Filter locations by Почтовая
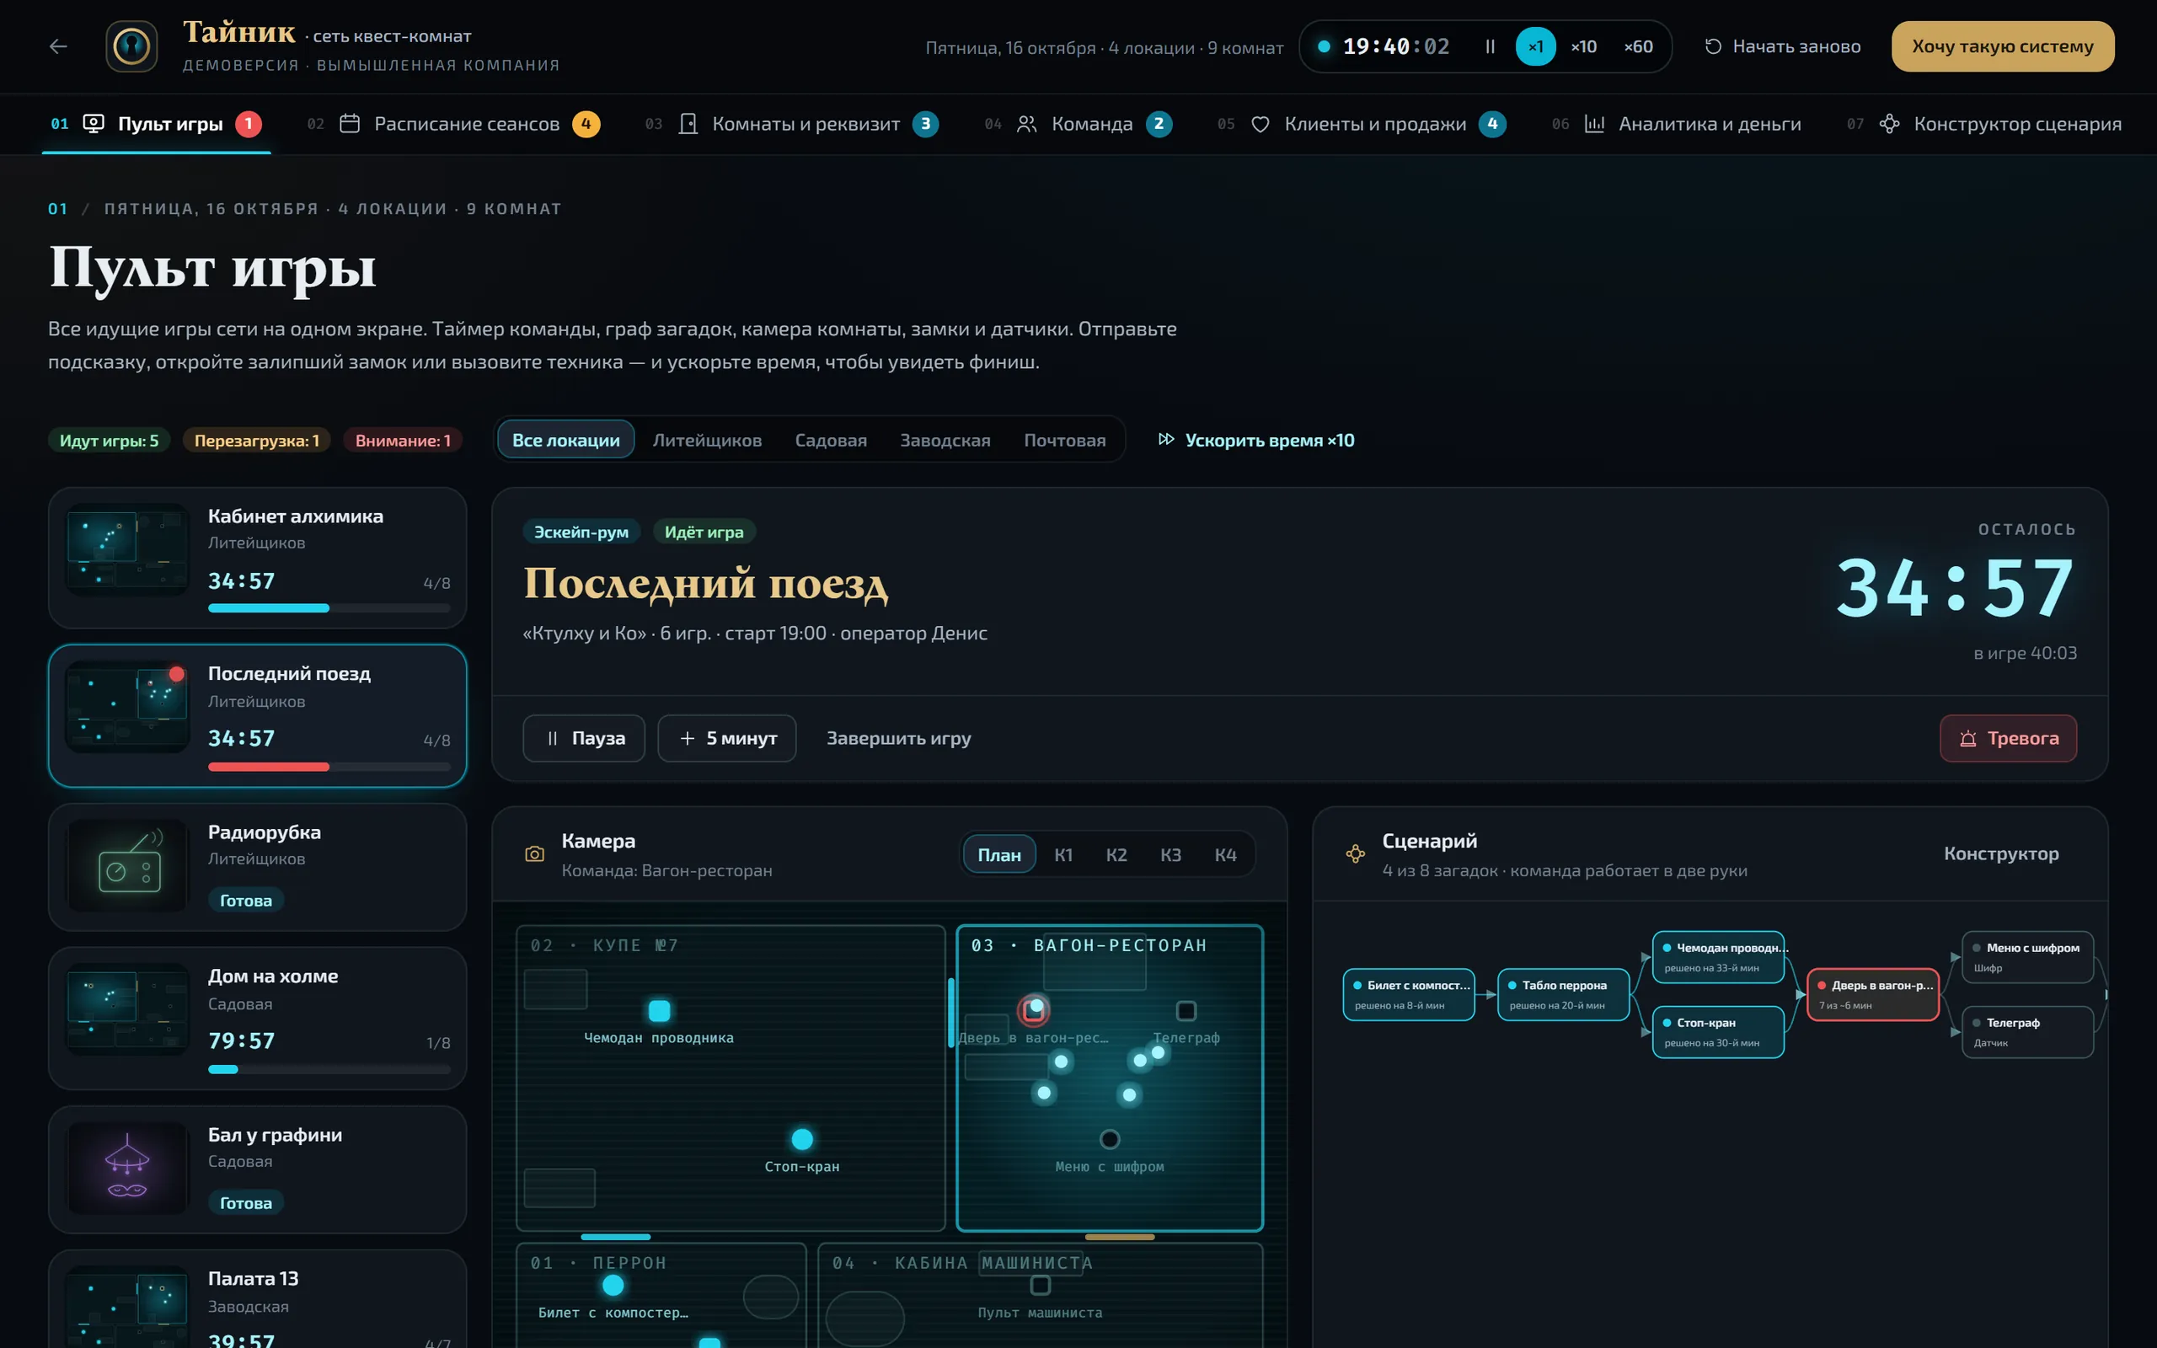The width and height of the screenshot is (2157, 1348). 1064,441
